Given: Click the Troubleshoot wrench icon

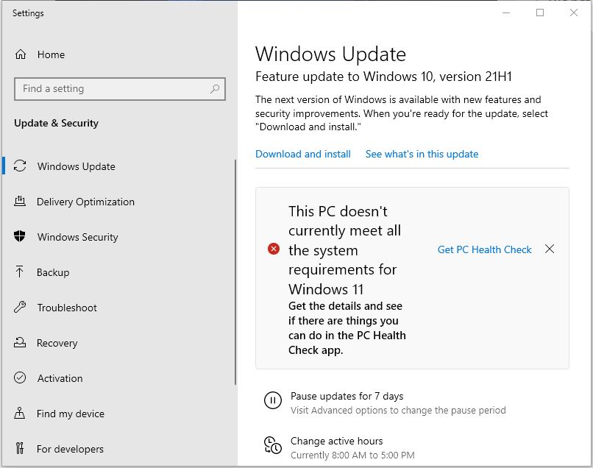Looking at the screenshot, I should click(x=20, y=307).
